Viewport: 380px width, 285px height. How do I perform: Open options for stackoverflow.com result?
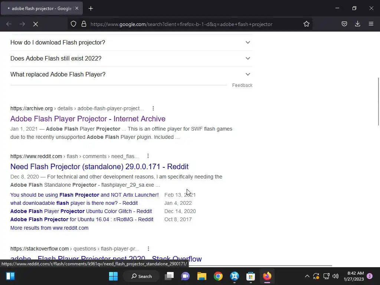148,249
